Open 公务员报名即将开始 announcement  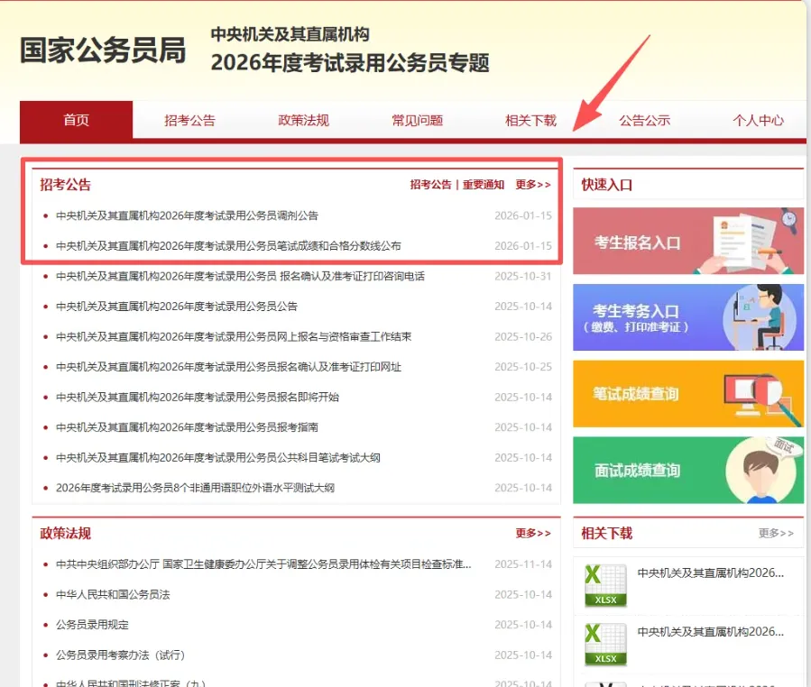click(x=197, y=397)
